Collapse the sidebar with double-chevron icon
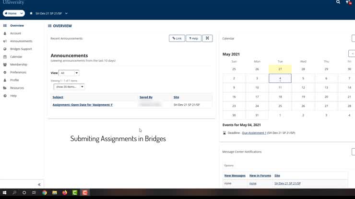The width and height of the screenshot is (355, 199). point(39,185)
